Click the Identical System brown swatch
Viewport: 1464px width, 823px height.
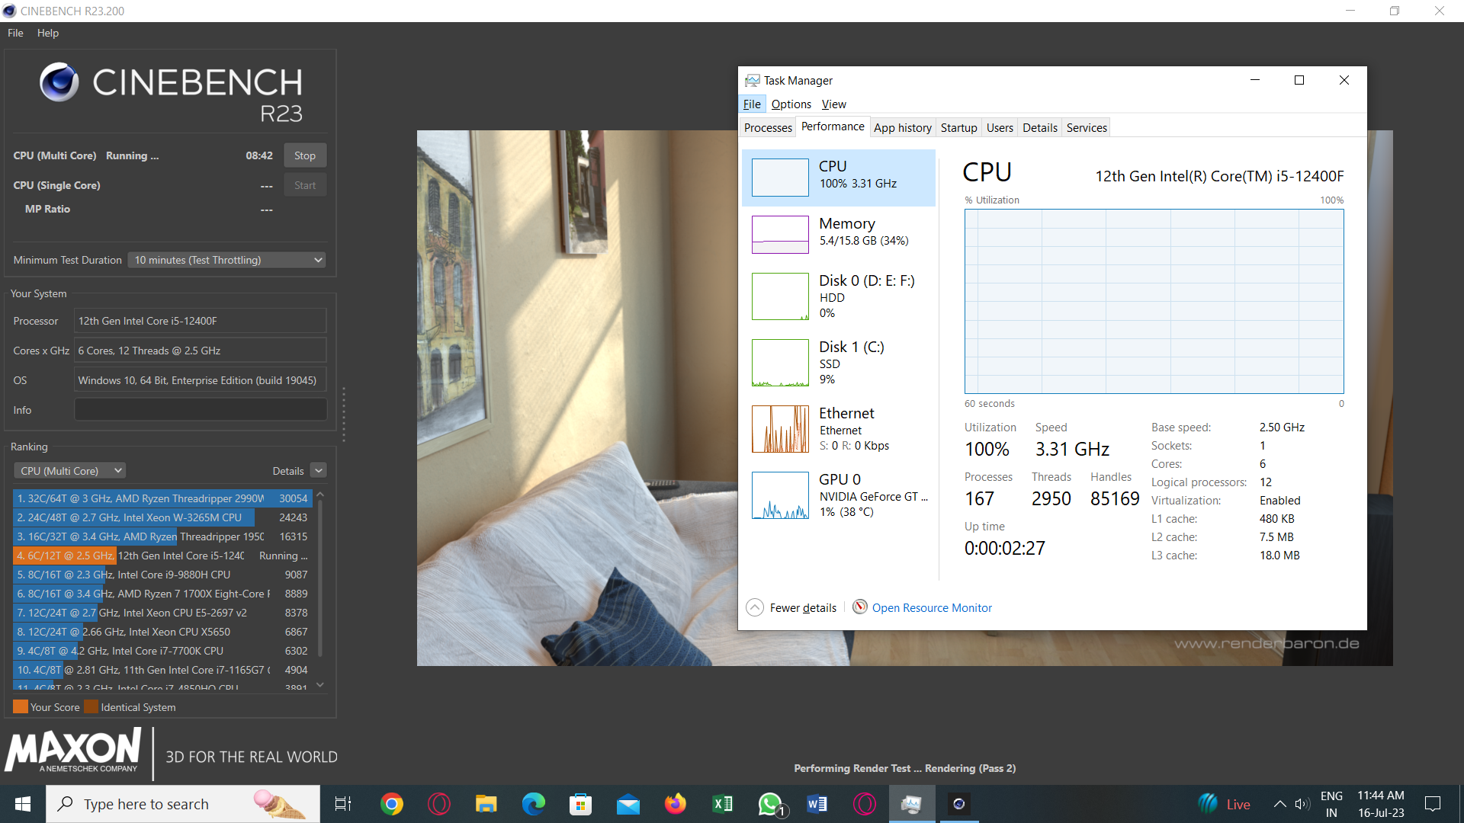[x=91, y=706]
